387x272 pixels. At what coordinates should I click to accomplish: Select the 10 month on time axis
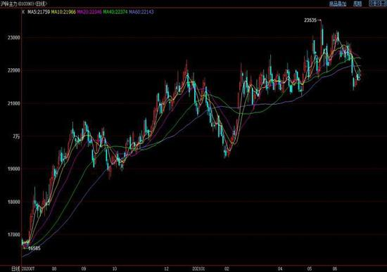115,268
